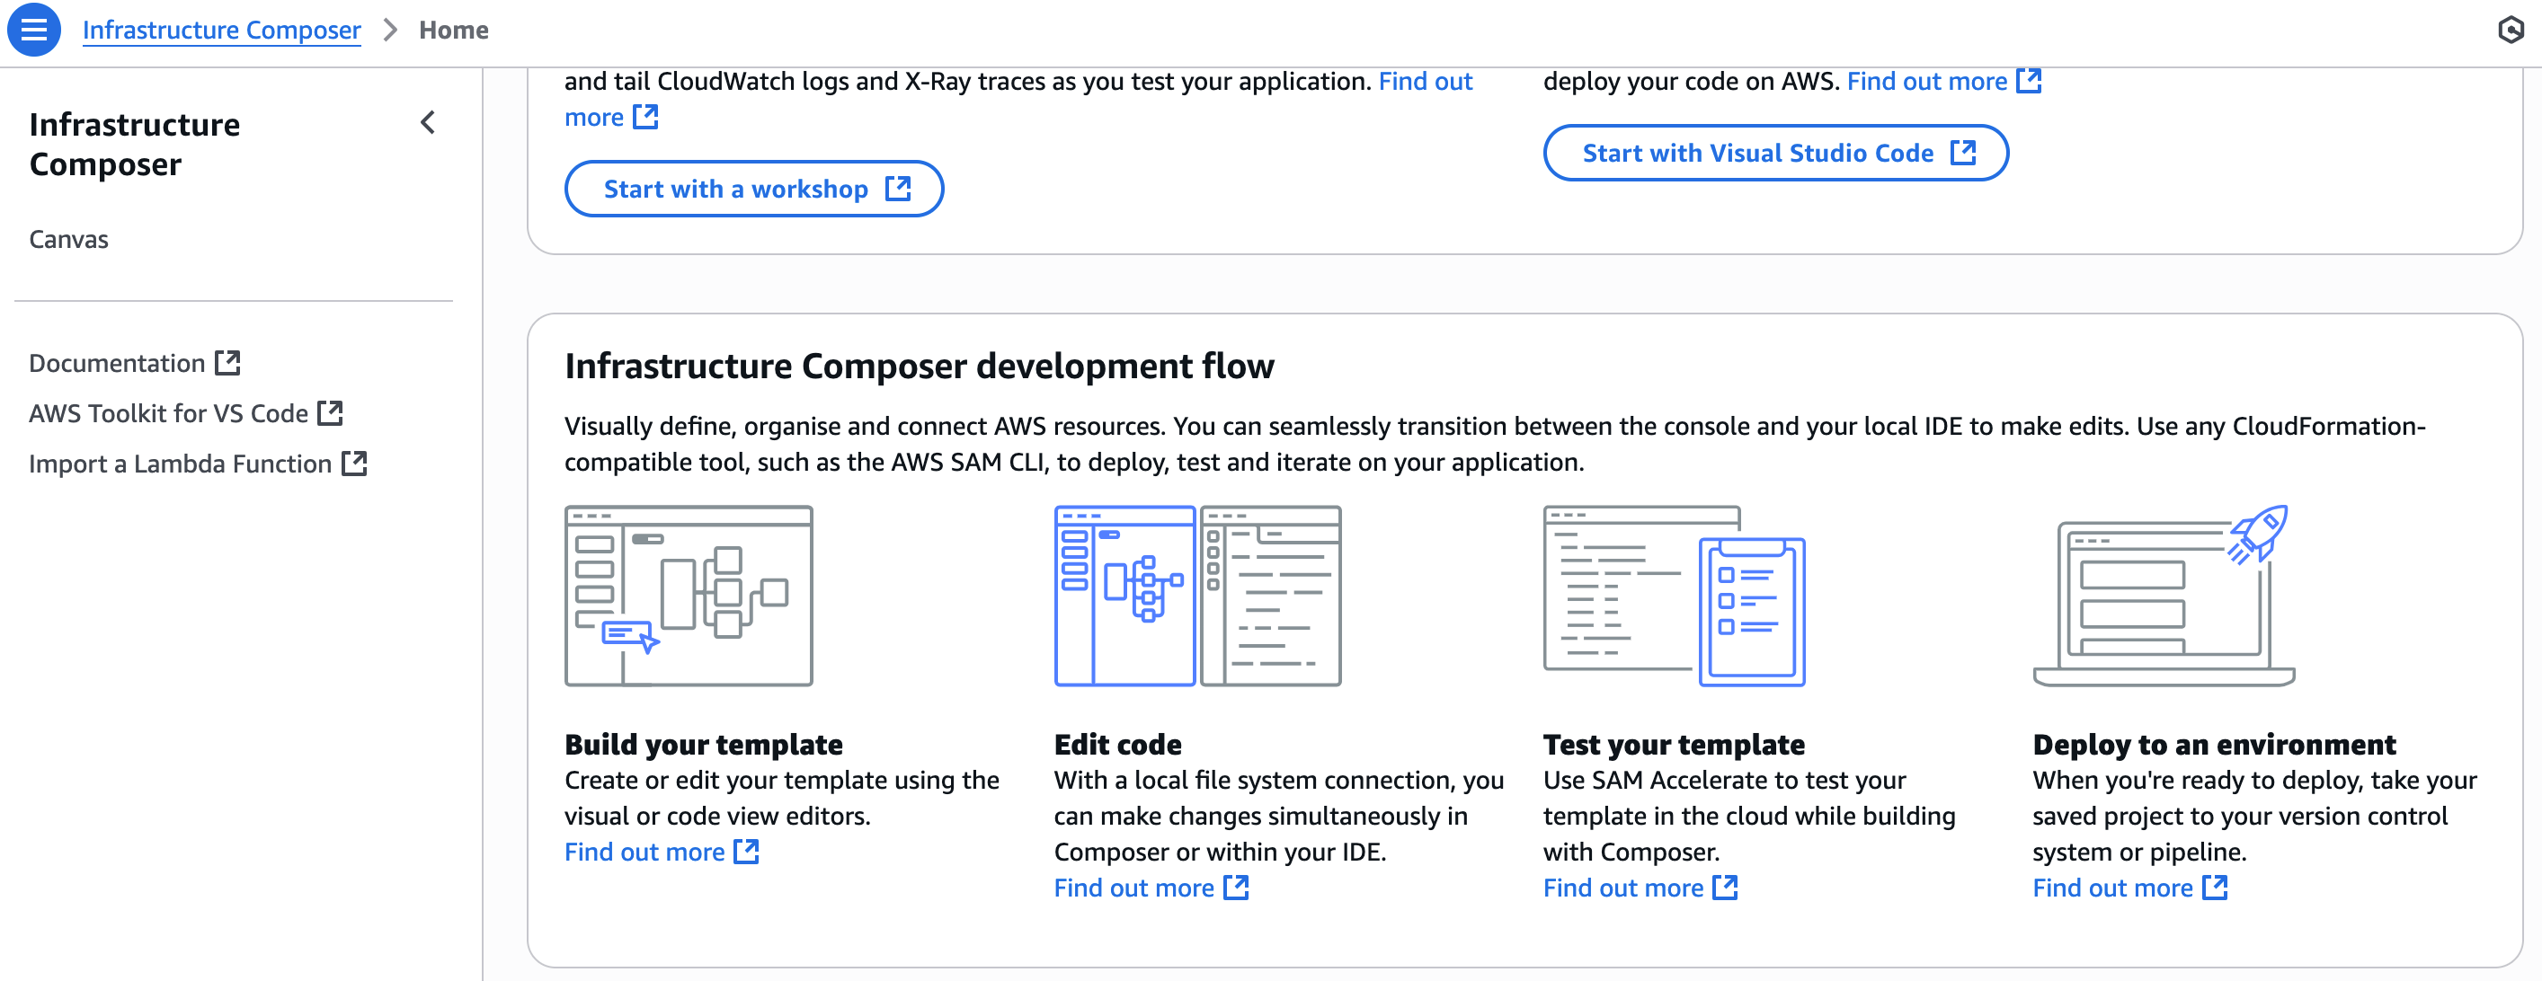Click the Edit code illustration
The width and height of the screenshot is (2542, 981).
click(x=1196, y=596)
